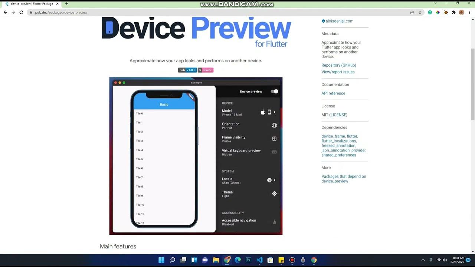Go back to the previous page

pos(5,12)
